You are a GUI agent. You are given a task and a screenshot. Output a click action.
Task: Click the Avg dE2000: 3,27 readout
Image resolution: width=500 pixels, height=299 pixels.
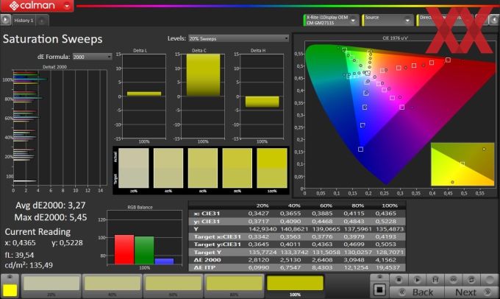click(x=51, y=205)
